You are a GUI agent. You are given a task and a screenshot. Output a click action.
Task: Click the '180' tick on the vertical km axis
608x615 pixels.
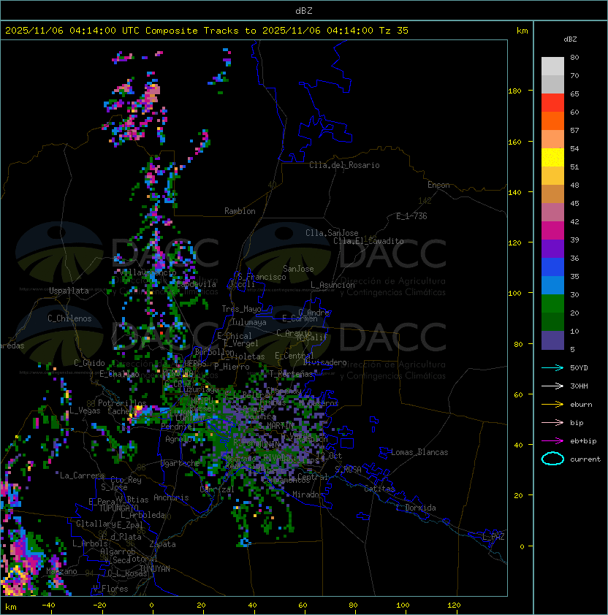pyautogui.click(x=514, y=91)
